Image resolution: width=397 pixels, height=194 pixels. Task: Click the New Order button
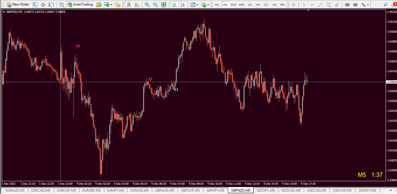point(18,5)
